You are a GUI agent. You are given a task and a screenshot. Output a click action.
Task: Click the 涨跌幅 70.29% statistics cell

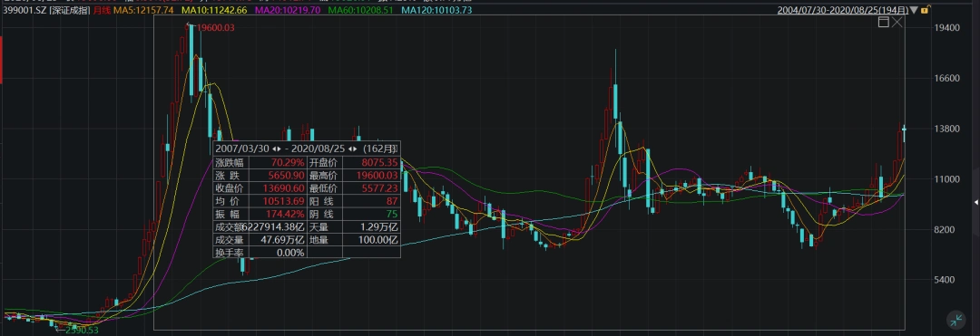260,162
